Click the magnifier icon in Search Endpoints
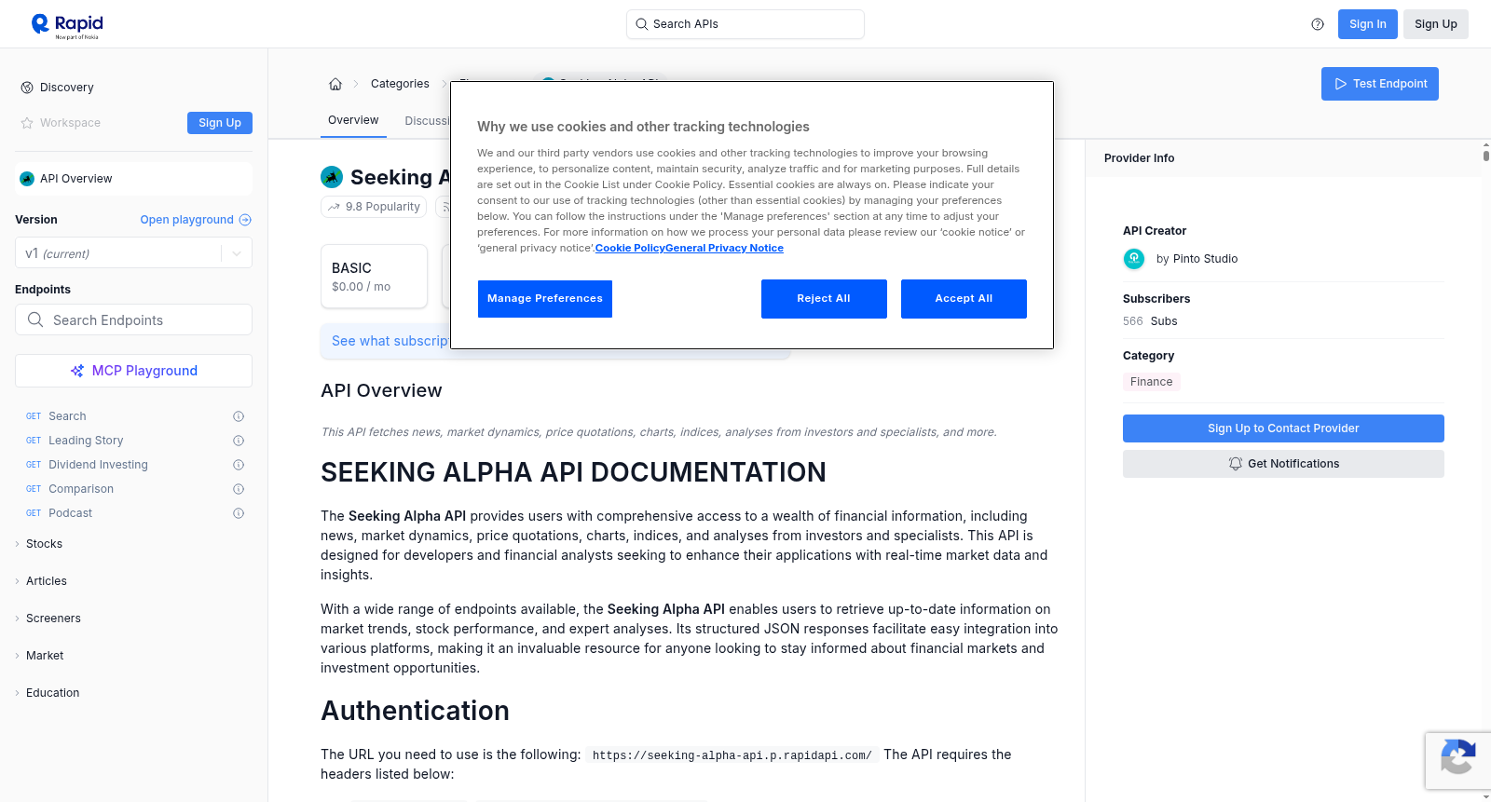 35,319
